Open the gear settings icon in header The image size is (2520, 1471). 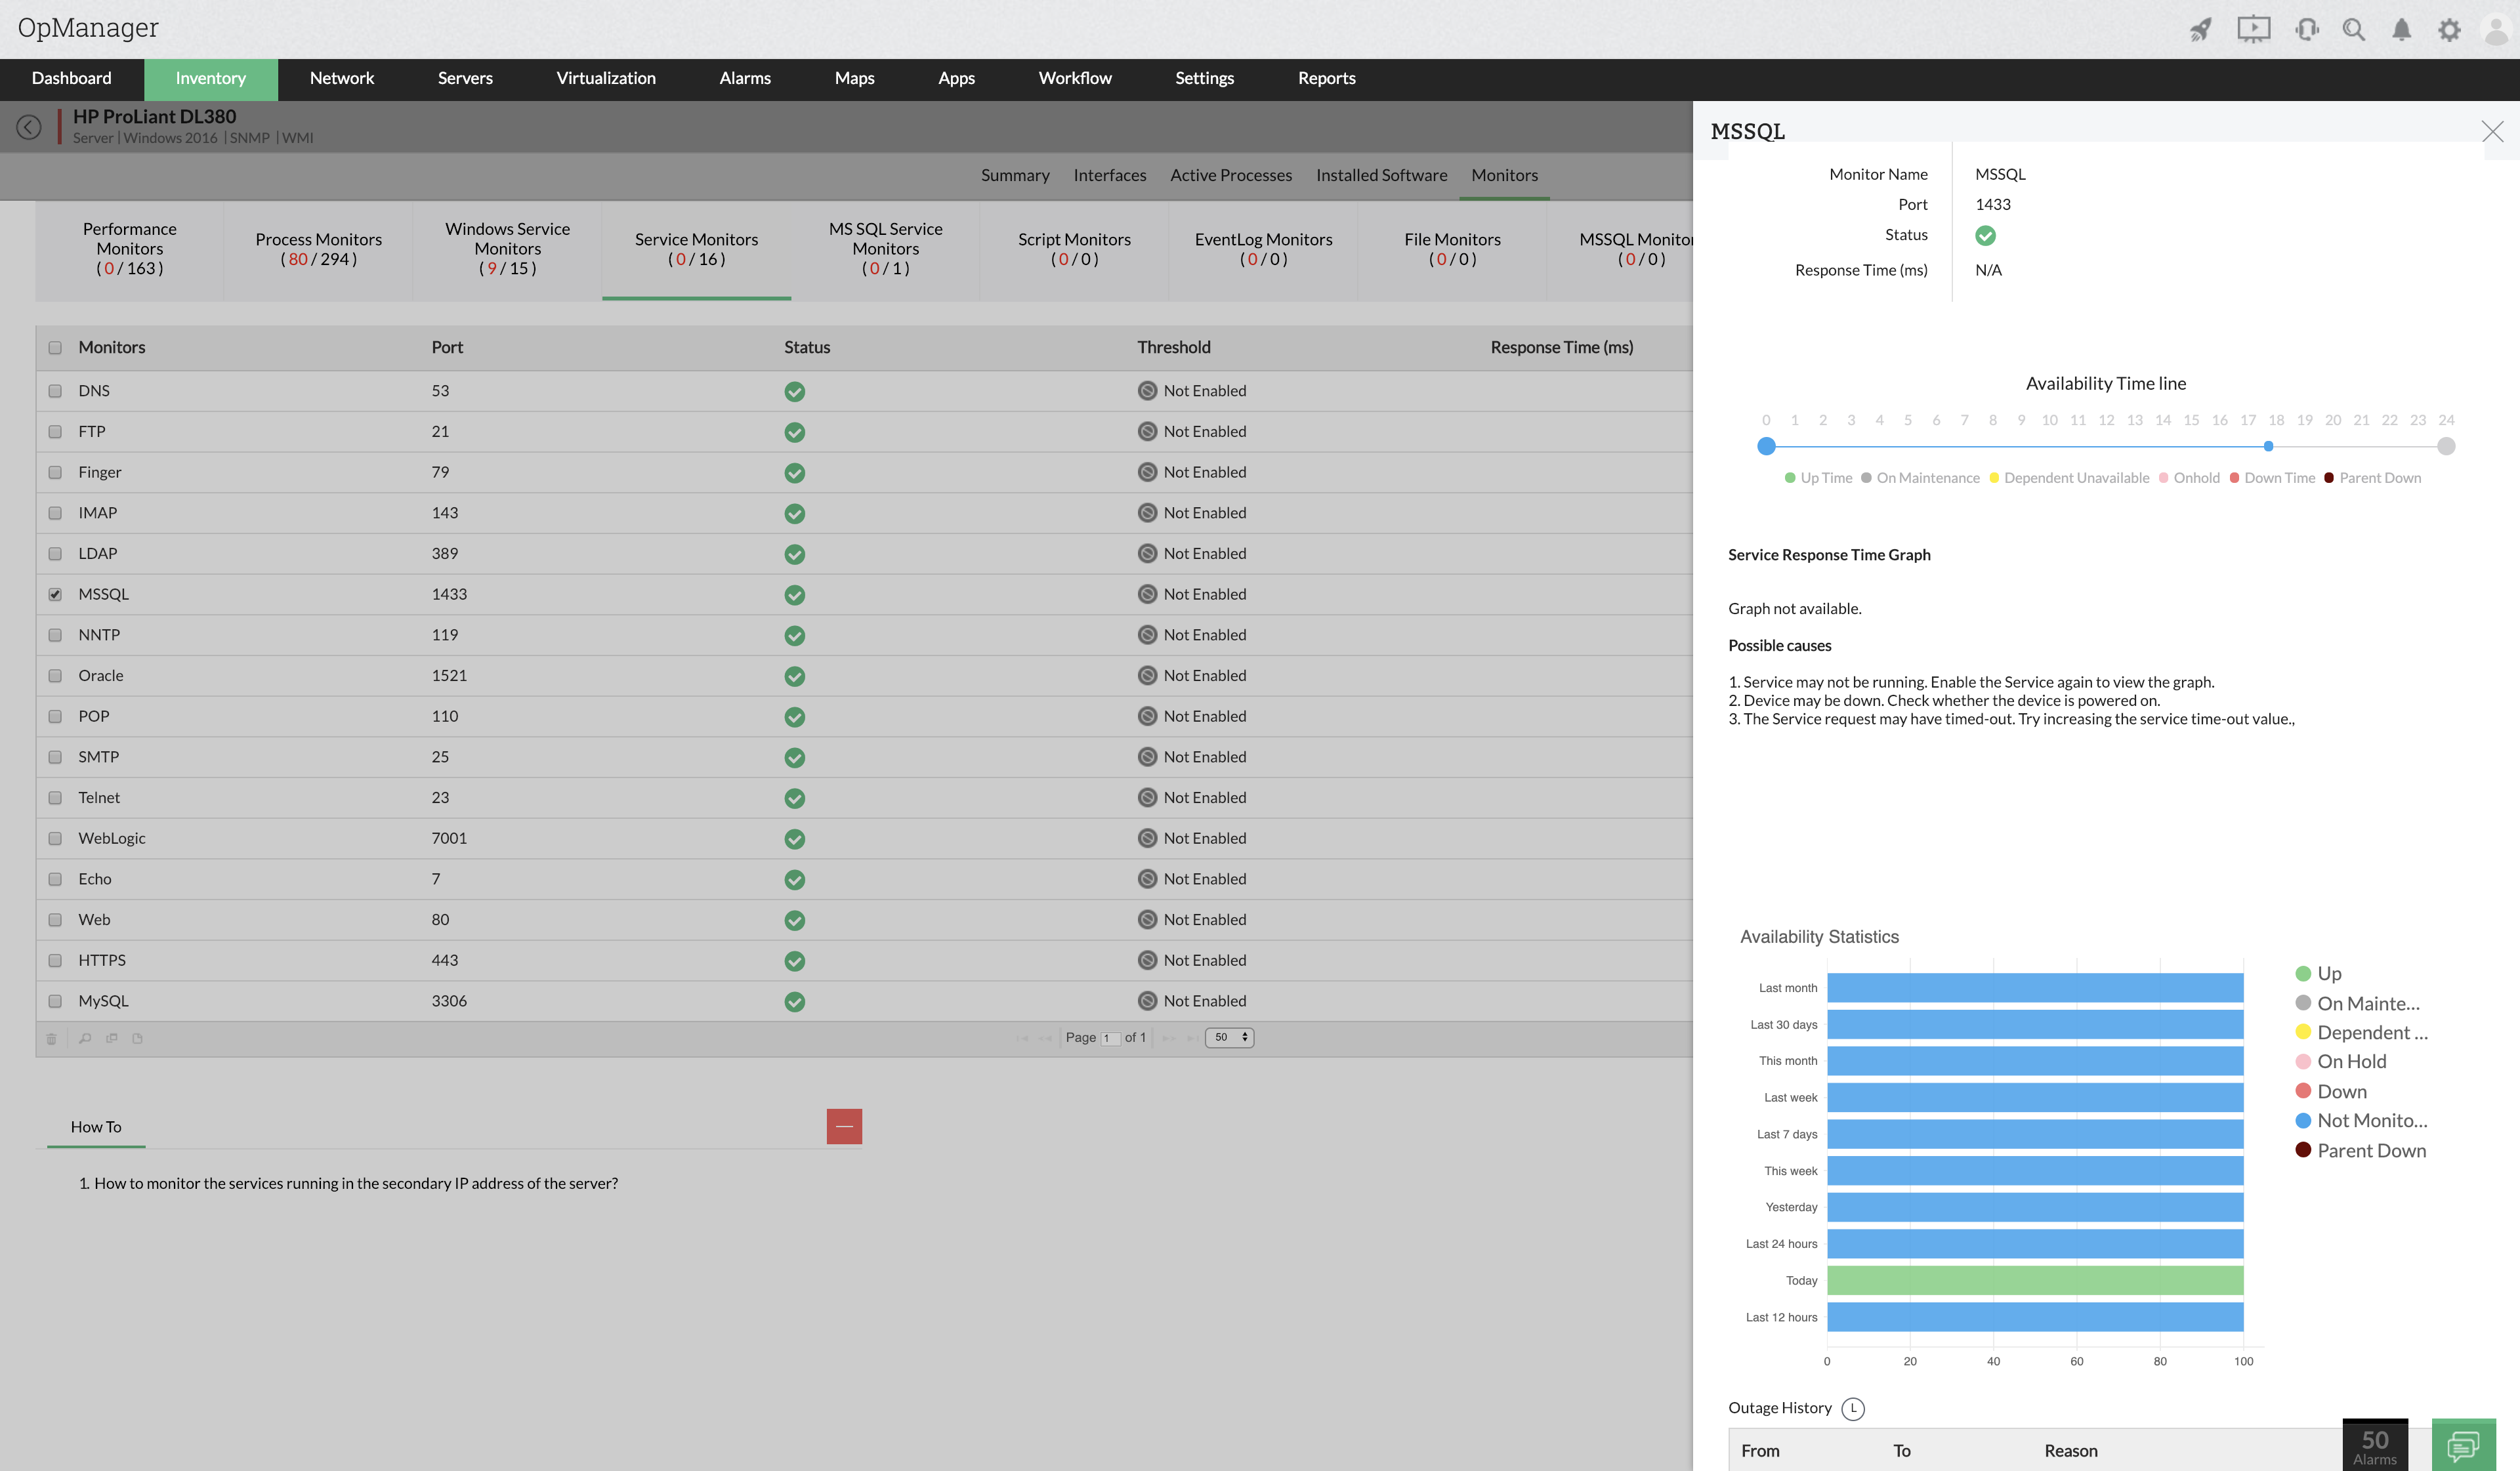(2448, 30)
